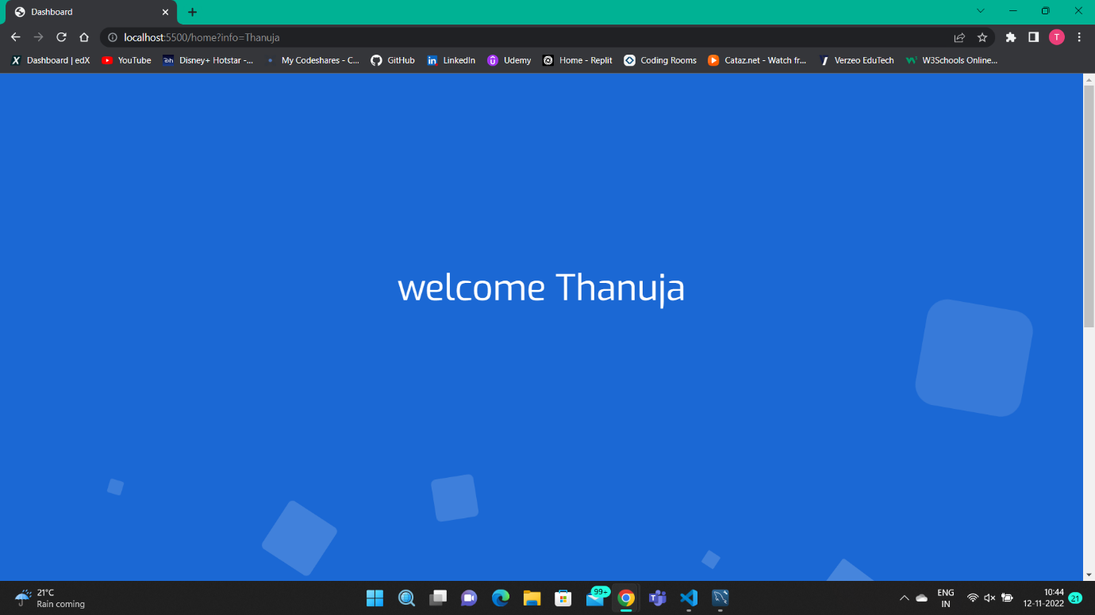Click the muted volume tray icon
This screenshot has width=1095, height=615.
989,598
